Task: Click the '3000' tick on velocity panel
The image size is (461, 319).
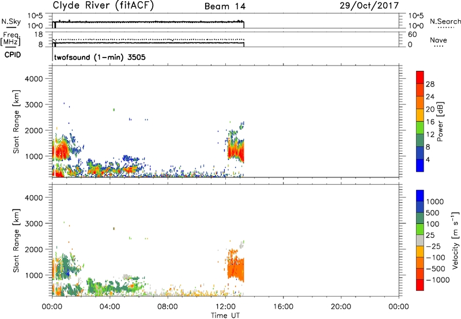Action: (x=33, y=223)
